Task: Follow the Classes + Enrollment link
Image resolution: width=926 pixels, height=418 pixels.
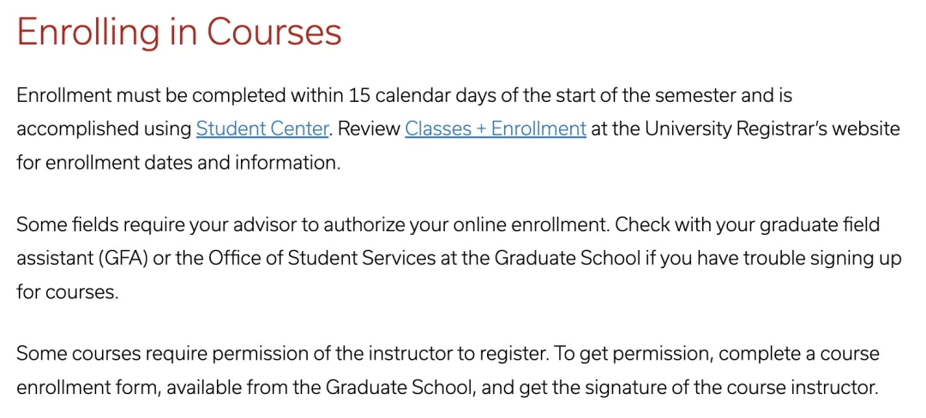Action: (x=495, y=128)
